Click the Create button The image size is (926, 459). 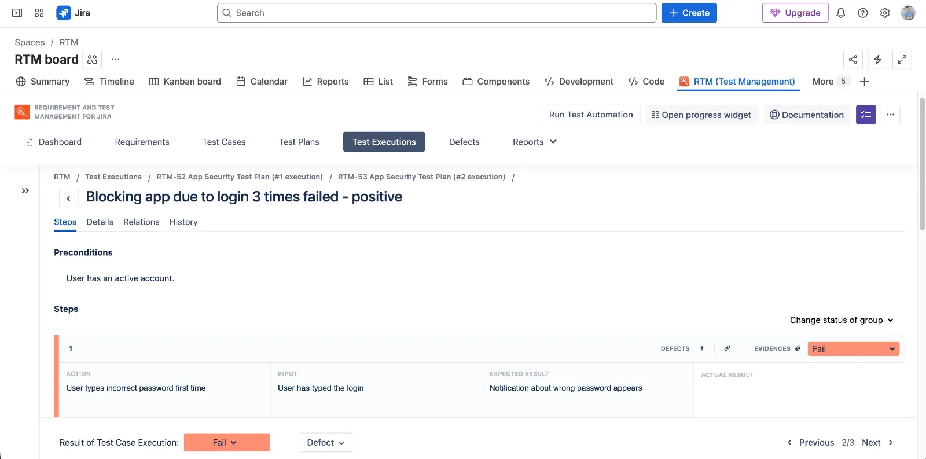(689, 13)
